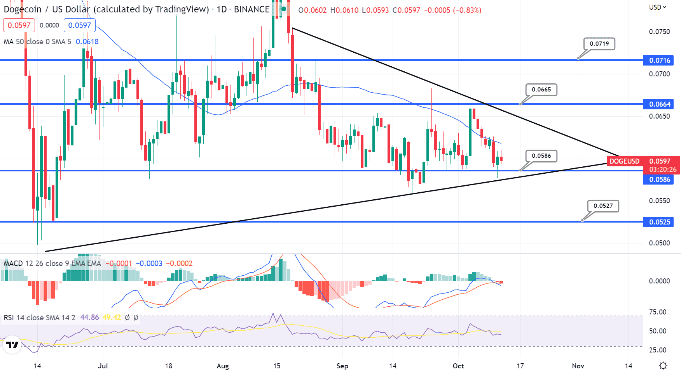
Task: Open chart settings gear icon
Action: (x=663, y=366)
